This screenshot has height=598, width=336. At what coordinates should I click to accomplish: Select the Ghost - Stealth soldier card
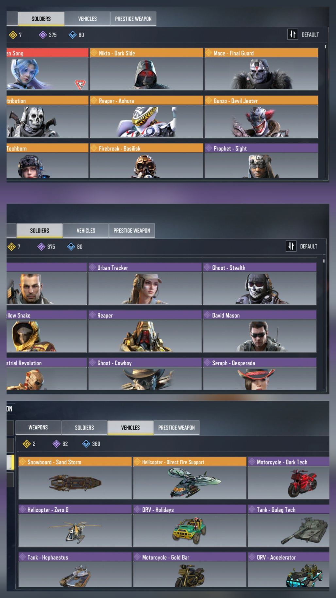pos(260,284)
